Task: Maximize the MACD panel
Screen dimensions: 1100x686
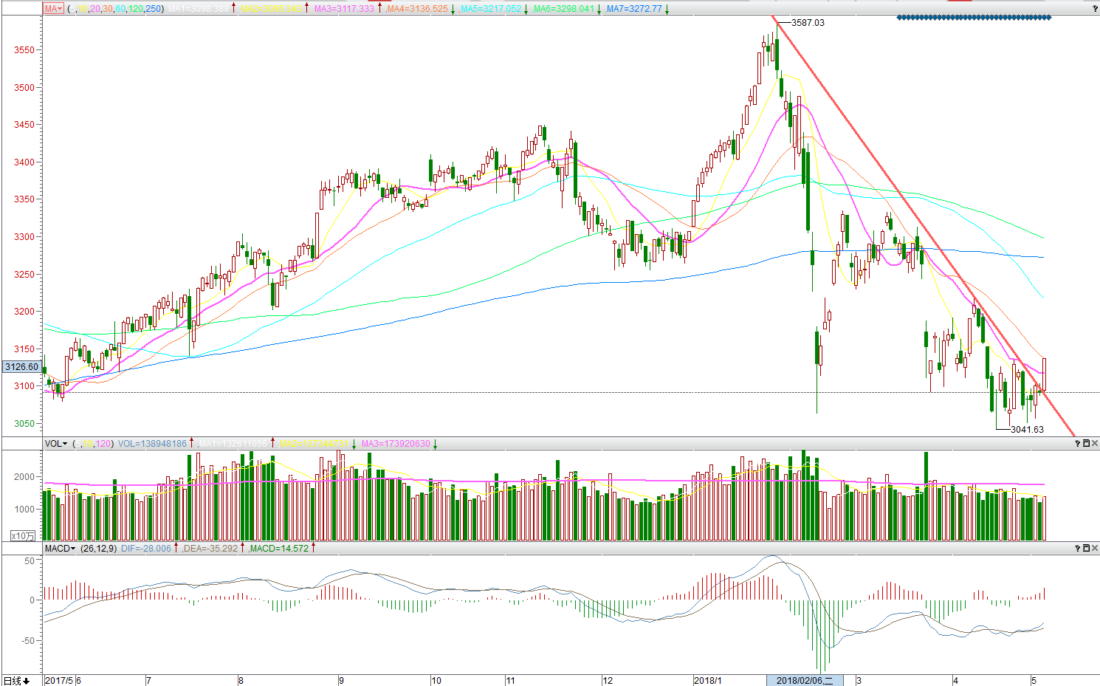Action: tap(1087, 549)
